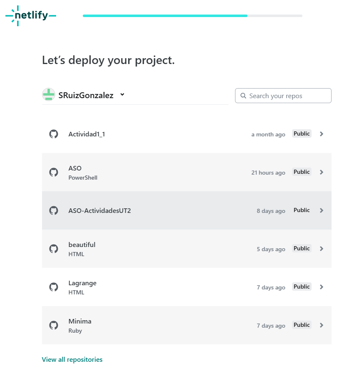Focus the Search your repos field
This screenshot has height=373, width=359.
287,96
